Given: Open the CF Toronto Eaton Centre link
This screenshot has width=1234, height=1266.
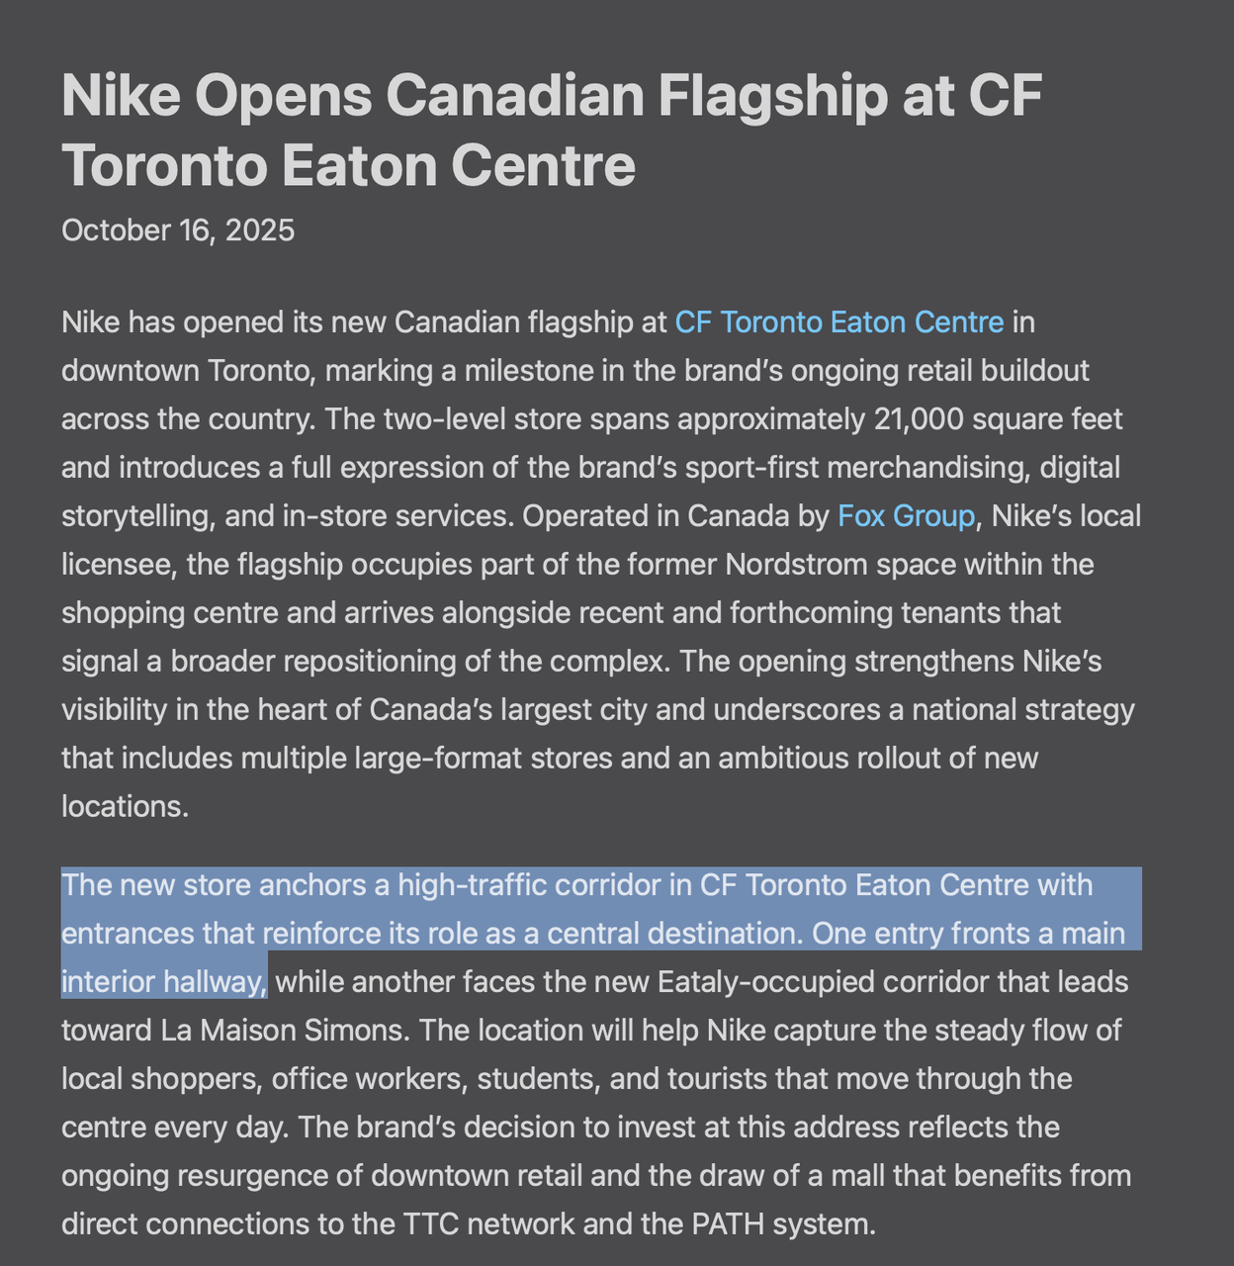Looking at the screenshot, I should coord(838,322).
